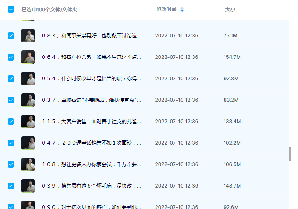Screen dimensions: 298x209
Task: Sort files by 修改时间 column header
Action: (166, 9)
